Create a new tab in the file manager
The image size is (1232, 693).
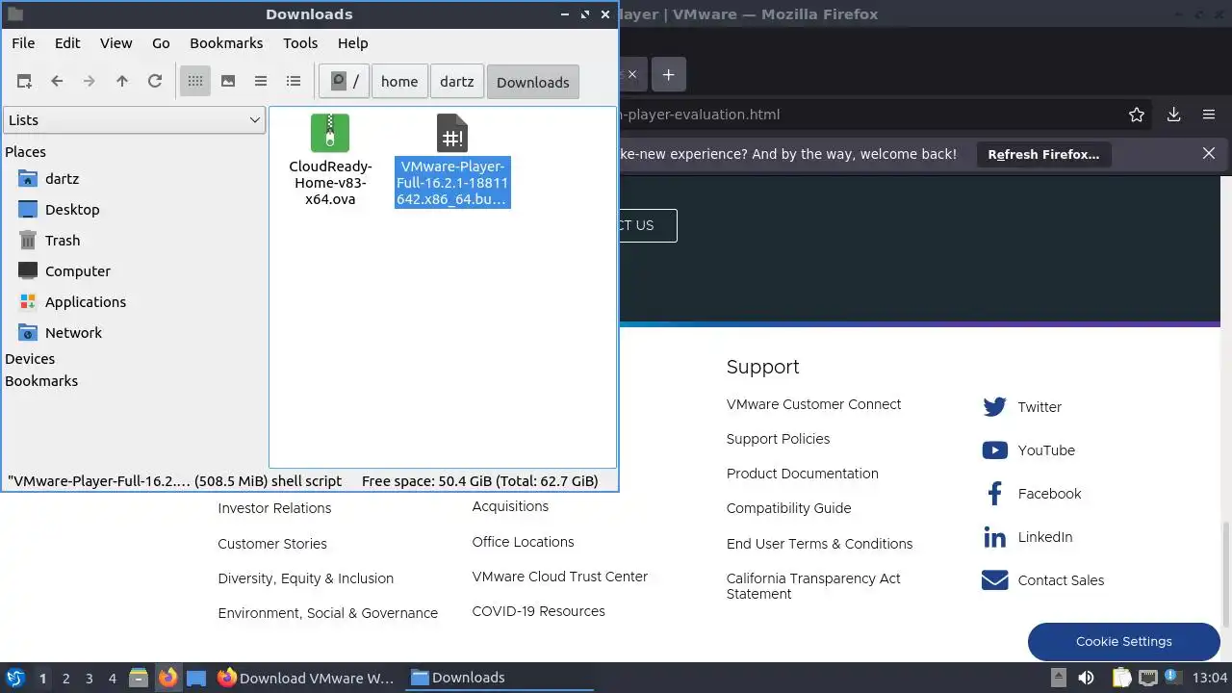click(24, 82)
